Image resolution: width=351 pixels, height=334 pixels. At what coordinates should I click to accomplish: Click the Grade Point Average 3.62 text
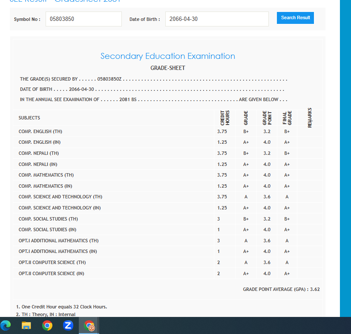coord(281,289)
